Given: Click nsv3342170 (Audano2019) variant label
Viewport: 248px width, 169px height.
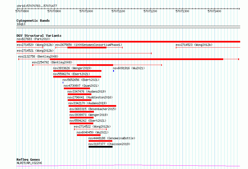Looking at the screenshot, I should click(87, 103).
